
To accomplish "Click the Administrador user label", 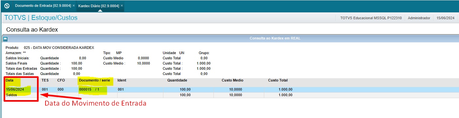I will [419, 18].
